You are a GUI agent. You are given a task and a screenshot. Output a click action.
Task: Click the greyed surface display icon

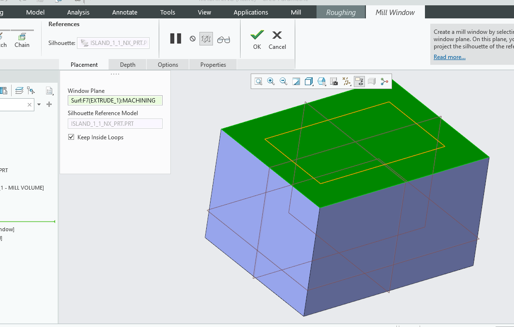tap(372, 82)
